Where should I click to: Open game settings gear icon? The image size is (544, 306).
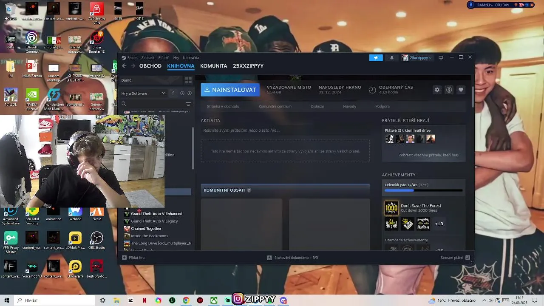coord(437,90)
